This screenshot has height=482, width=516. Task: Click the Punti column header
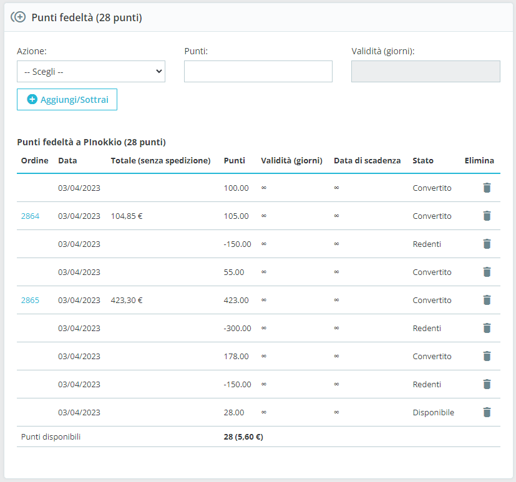234,160
